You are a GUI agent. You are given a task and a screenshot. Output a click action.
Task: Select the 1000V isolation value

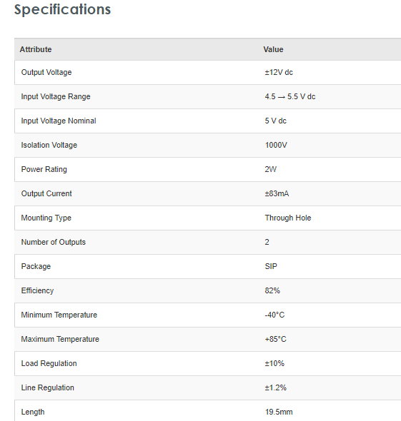tap(276, 145)
